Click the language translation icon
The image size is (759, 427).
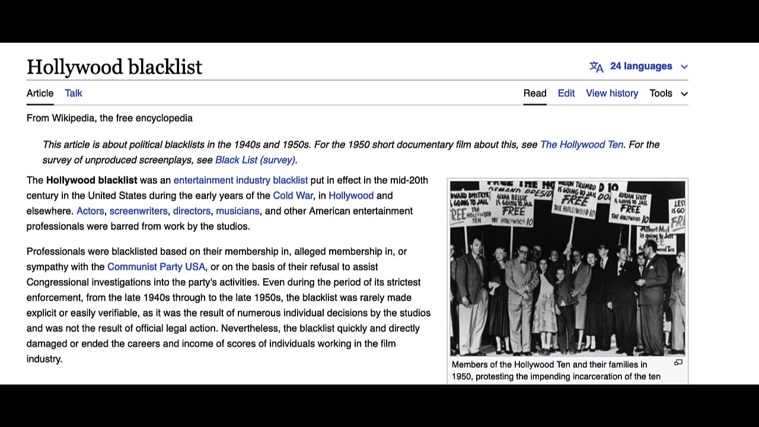596,66
